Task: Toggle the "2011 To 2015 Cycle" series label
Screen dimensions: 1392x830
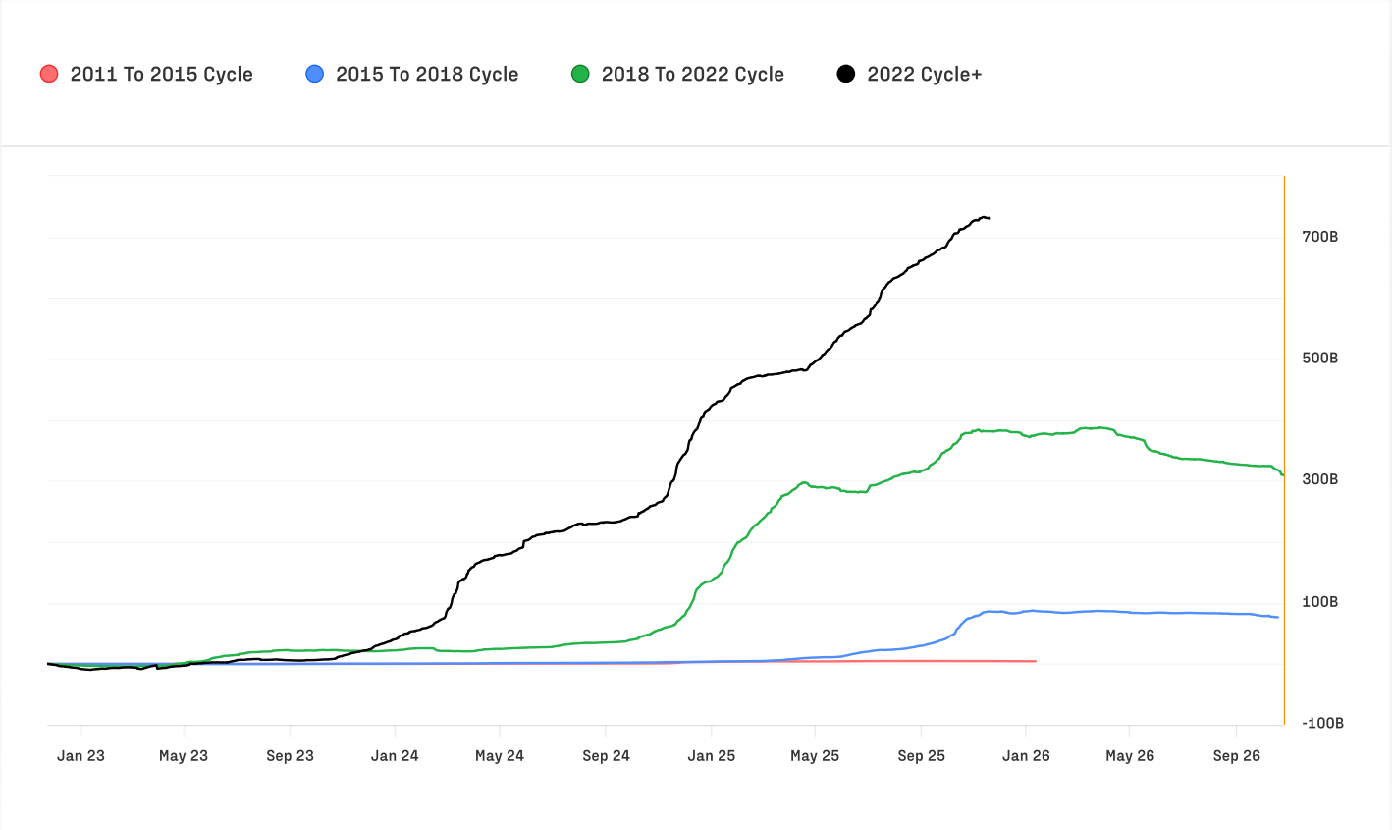Action: [161, 74]
